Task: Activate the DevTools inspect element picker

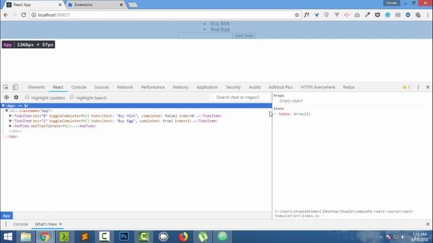Action: [6, 87]
